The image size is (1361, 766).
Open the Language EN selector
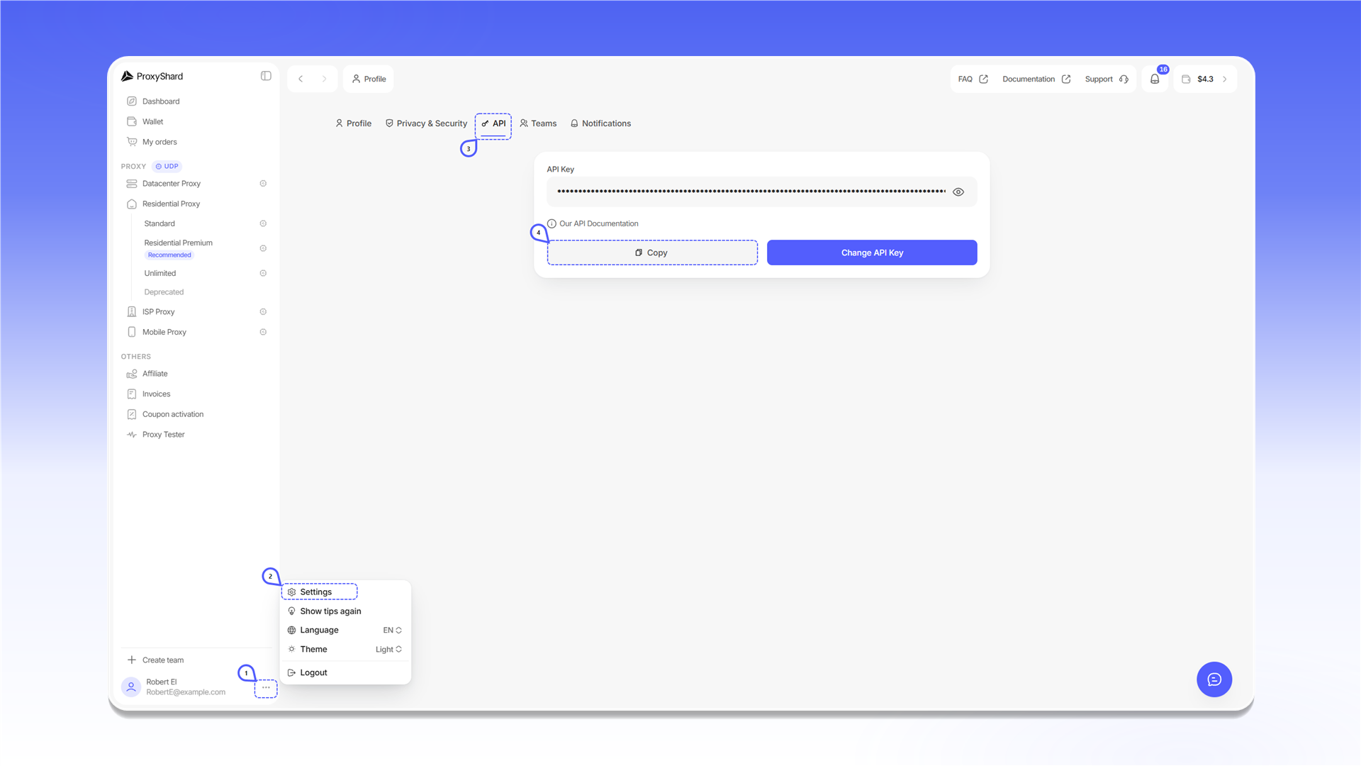click(x=392, y=631)
